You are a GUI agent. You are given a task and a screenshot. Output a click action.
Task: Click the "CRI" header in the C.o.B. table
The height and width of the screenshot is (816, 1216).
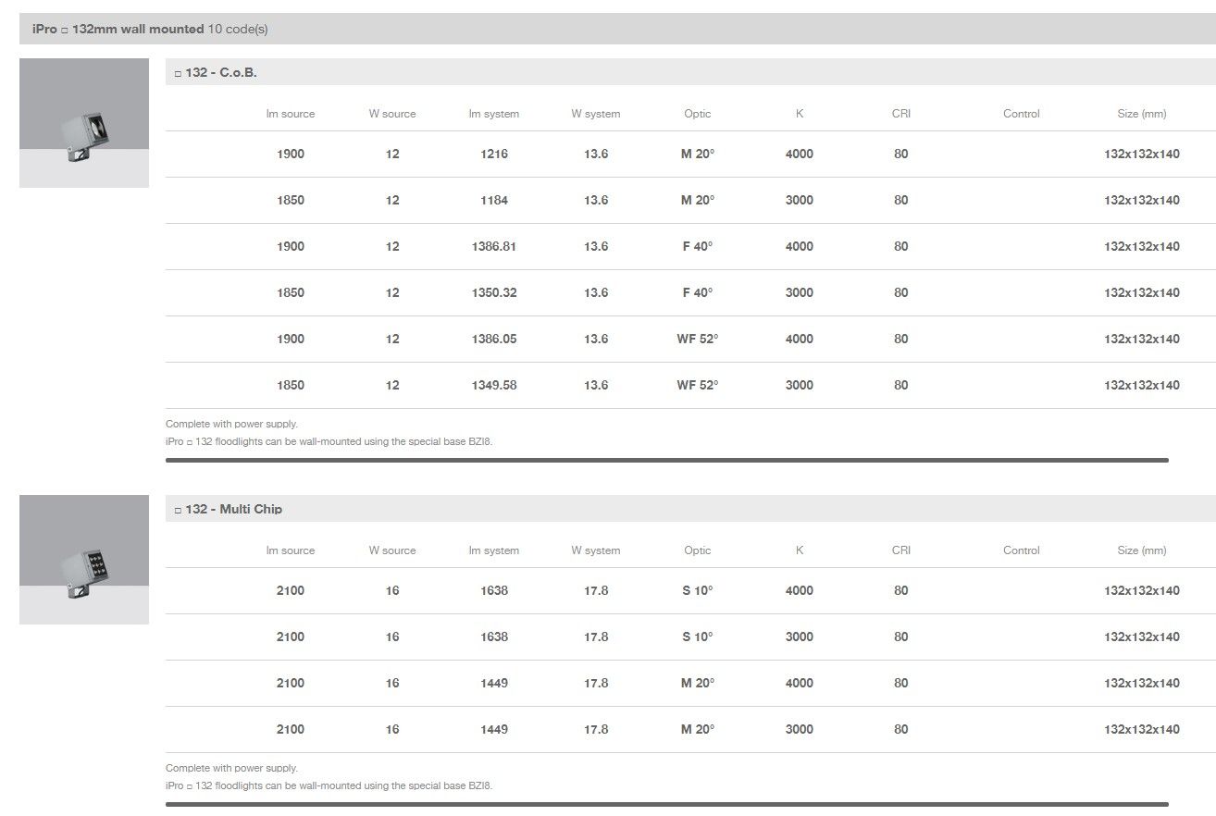point(901,114)
